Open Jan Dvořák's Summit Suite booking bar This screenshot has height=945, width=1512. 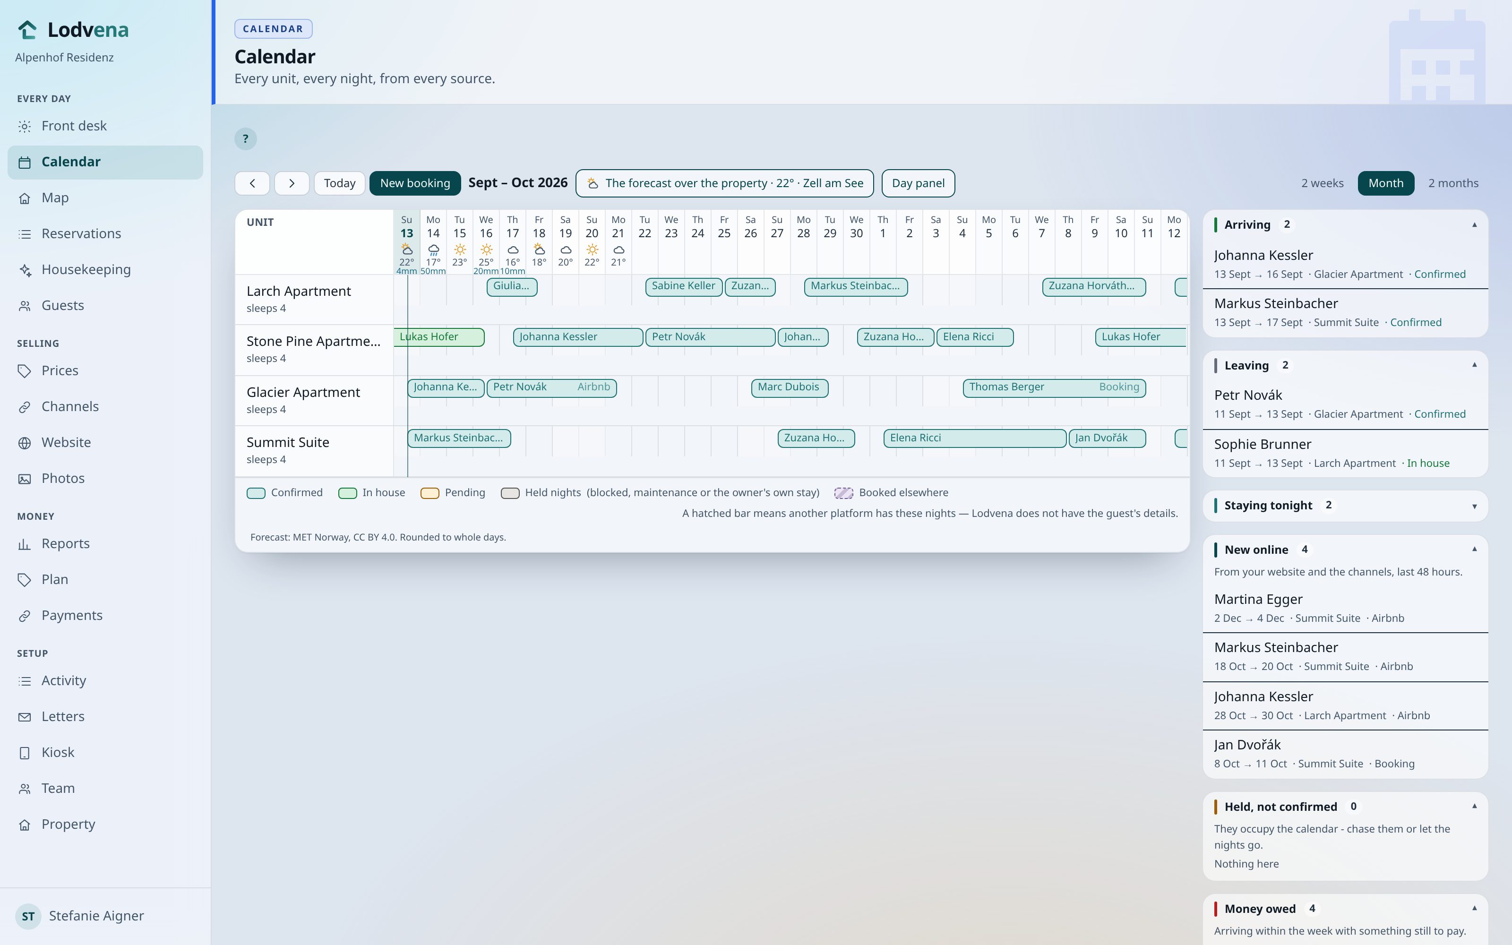click(1107, 439)
